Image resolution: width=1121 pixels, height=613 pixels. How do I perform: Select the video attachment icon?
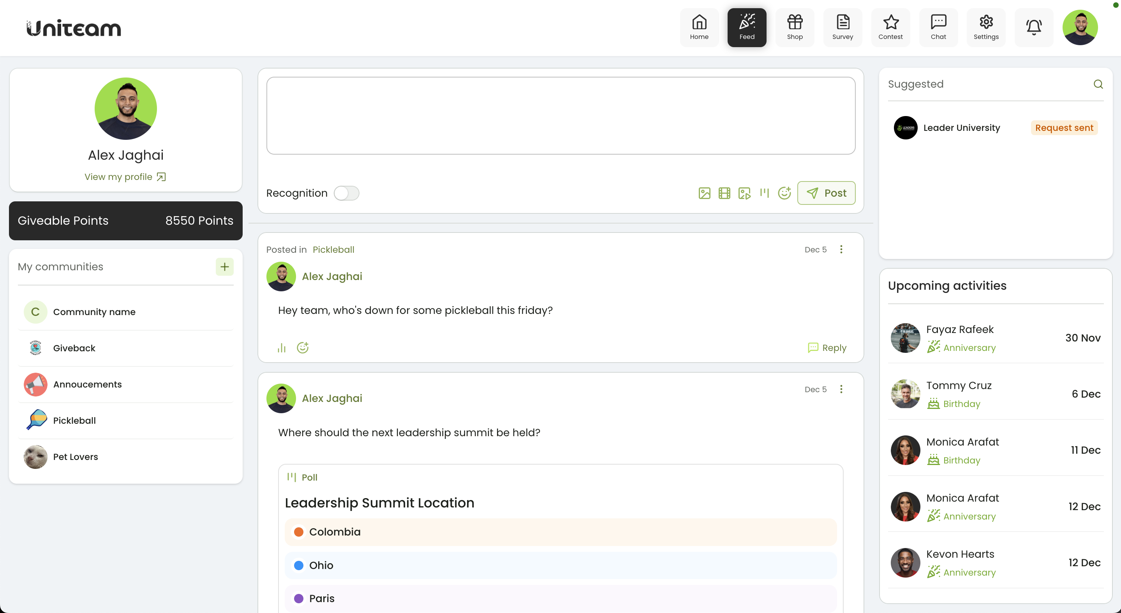tap(724, 193)
